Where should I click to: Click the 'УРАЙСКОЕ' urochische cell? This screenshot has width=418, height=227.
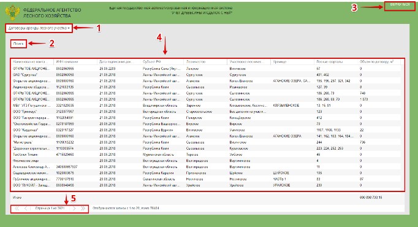281,185
